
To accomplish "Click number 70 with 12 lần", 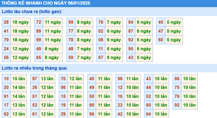I will (63, 79).
